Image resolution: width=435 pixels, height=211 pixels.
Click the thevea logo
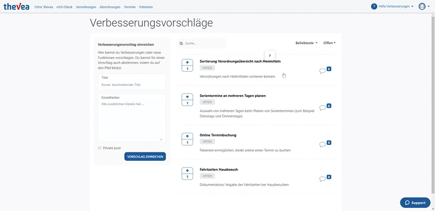click(x=16, y=7)
